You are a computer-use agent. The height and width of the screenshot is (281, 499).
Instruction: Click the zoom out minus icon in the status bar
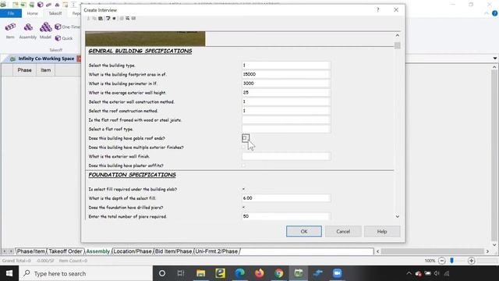coord(442,261)
